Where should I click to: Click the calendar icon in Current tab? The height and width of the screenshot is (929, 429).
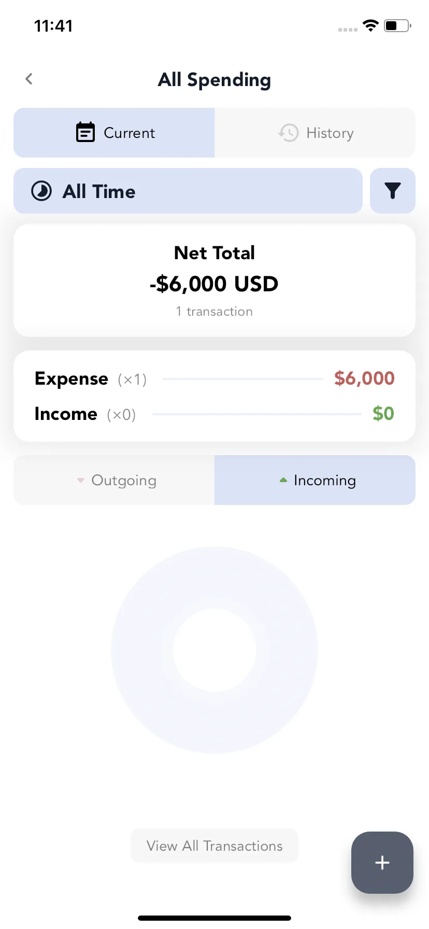(x=85, y=132)
